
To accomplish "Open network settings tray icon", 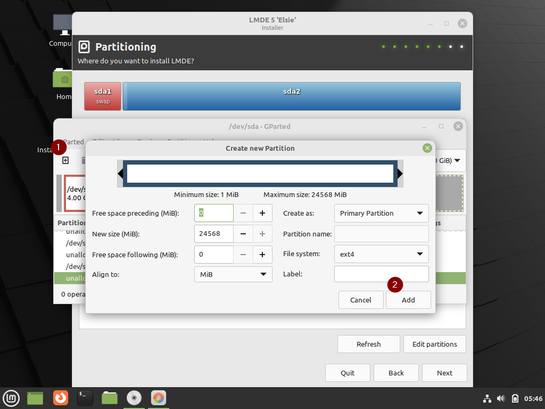I will pos(488,398).
